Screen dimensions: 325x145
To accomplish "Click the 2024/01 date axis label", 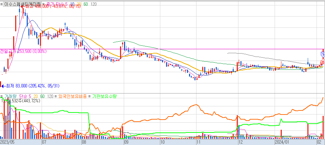I will [x=282, y=143].
